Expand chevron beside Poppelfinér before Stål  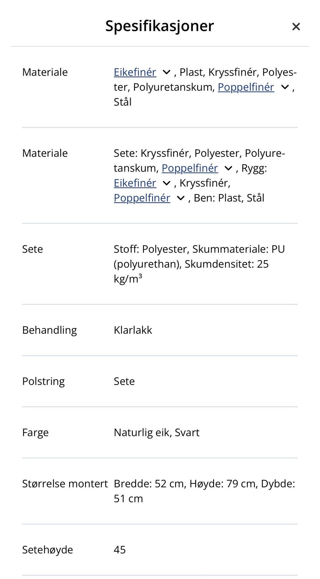[285, 87]
